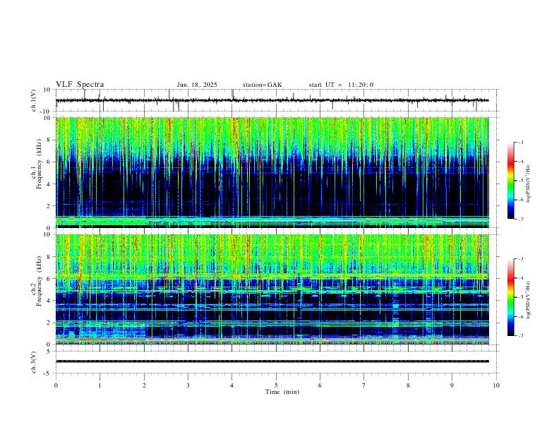Click the ch.2 "Frequency (kHz)" axis label
Screen dimensions: 559x432
[x=39, y=280]
